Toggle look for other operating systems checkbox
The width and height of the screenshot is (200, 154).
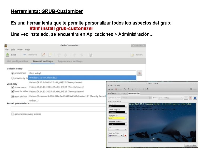tap(13, 92)
